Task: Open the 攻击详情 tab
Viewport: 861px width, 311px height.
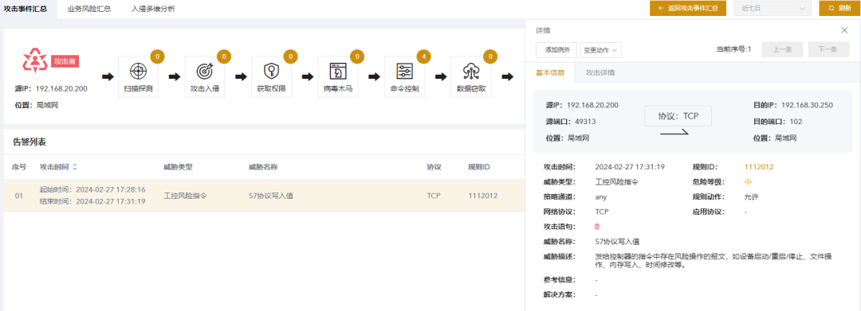Action: click(x=600, y=72)
